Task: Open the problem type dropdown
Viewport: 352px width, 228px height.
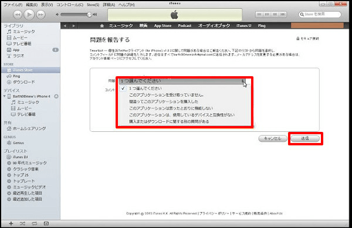Action: tap(182, 81)
